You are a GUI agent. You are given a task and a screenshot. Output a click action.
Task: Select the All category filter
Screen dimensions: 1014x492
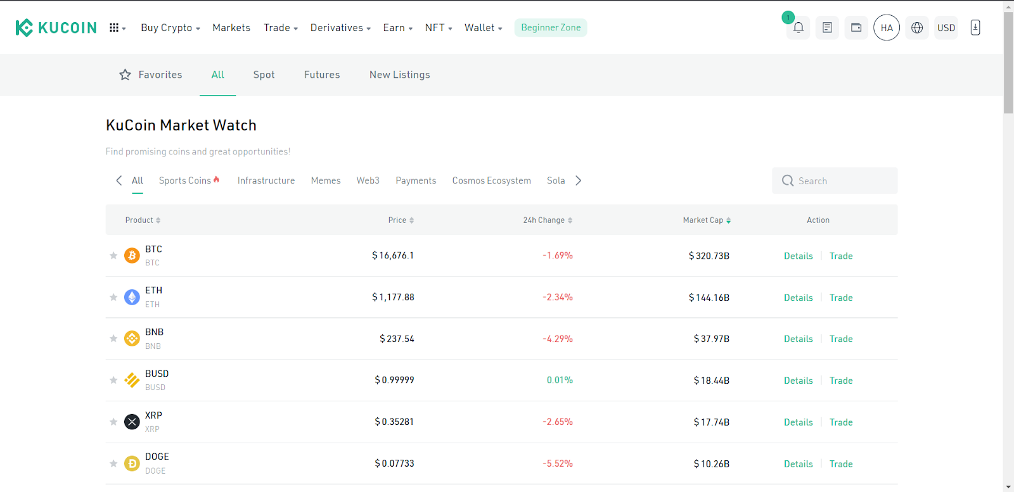pyautogui.click(x=138, y=180)
